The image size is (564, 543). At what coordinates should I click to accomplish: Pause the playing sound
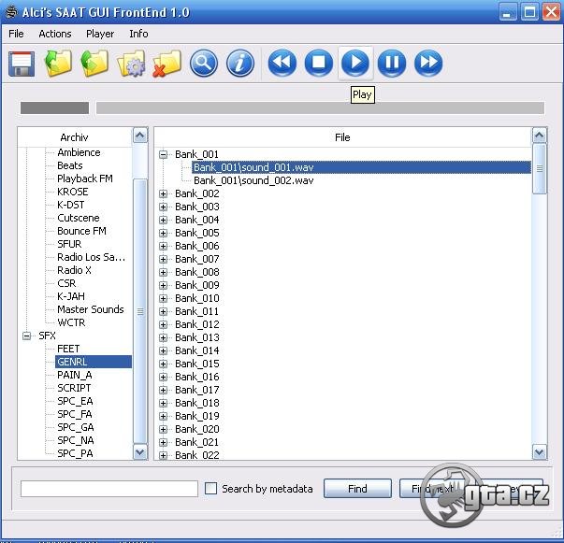pos(392,64)
